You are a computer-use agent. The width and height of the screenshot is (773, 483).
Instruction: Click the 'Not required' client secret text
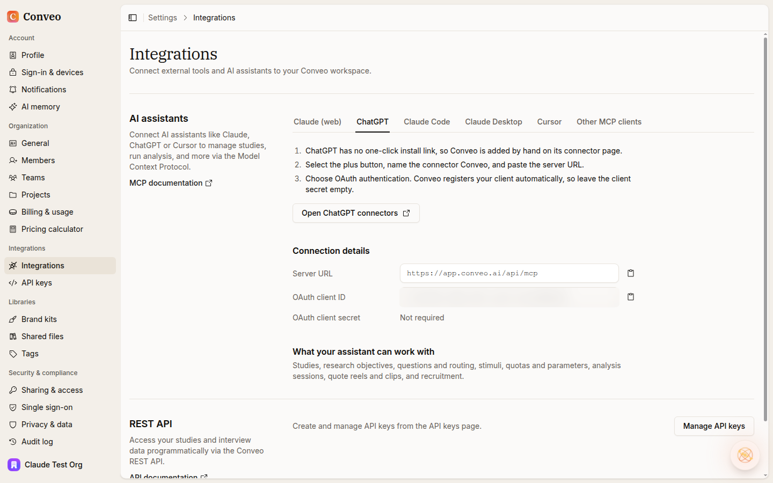(422, 318)
